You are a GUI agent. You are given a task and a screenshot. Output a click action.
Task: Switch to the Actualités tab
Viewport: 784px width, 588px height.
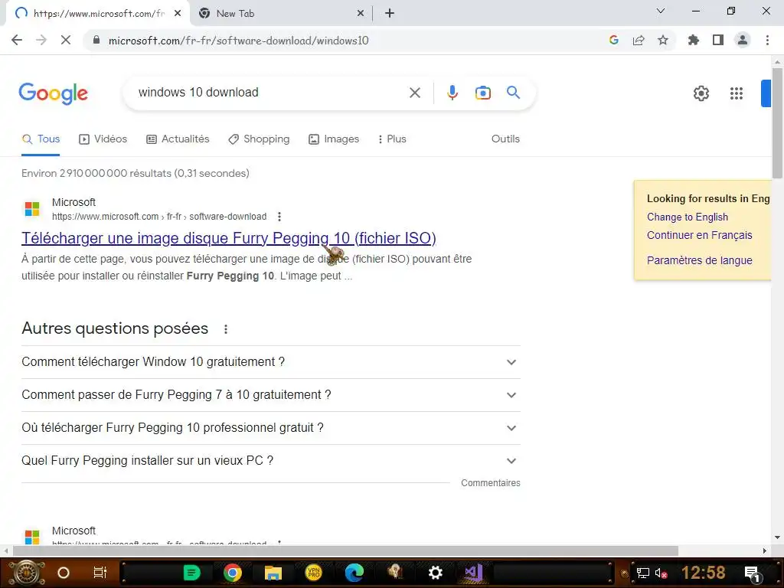178,139
